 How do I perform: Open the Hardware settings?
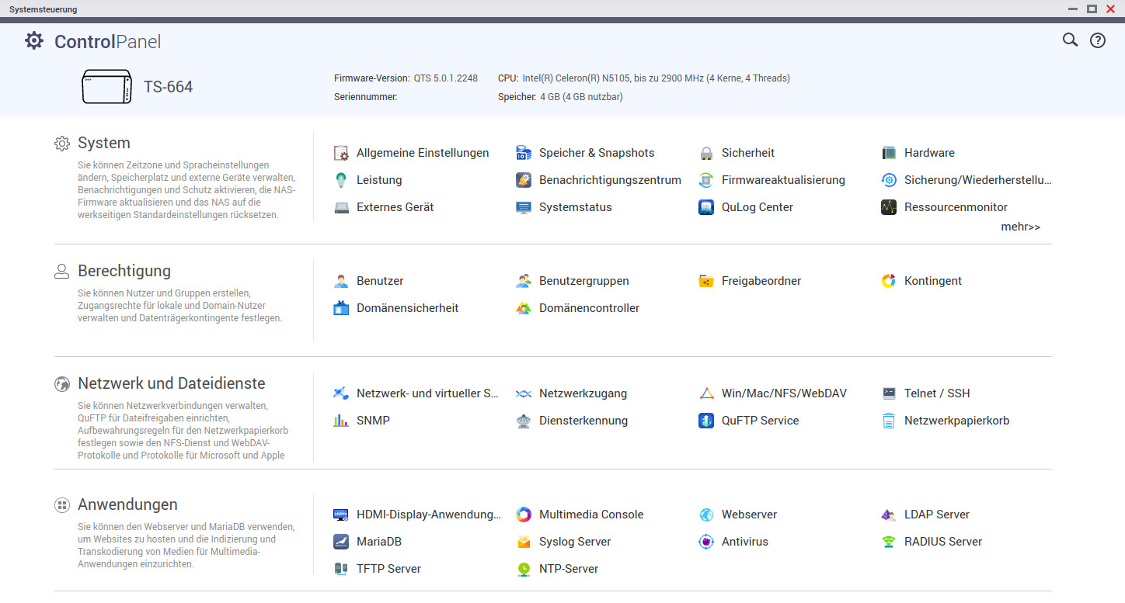(x=928, y=152)
